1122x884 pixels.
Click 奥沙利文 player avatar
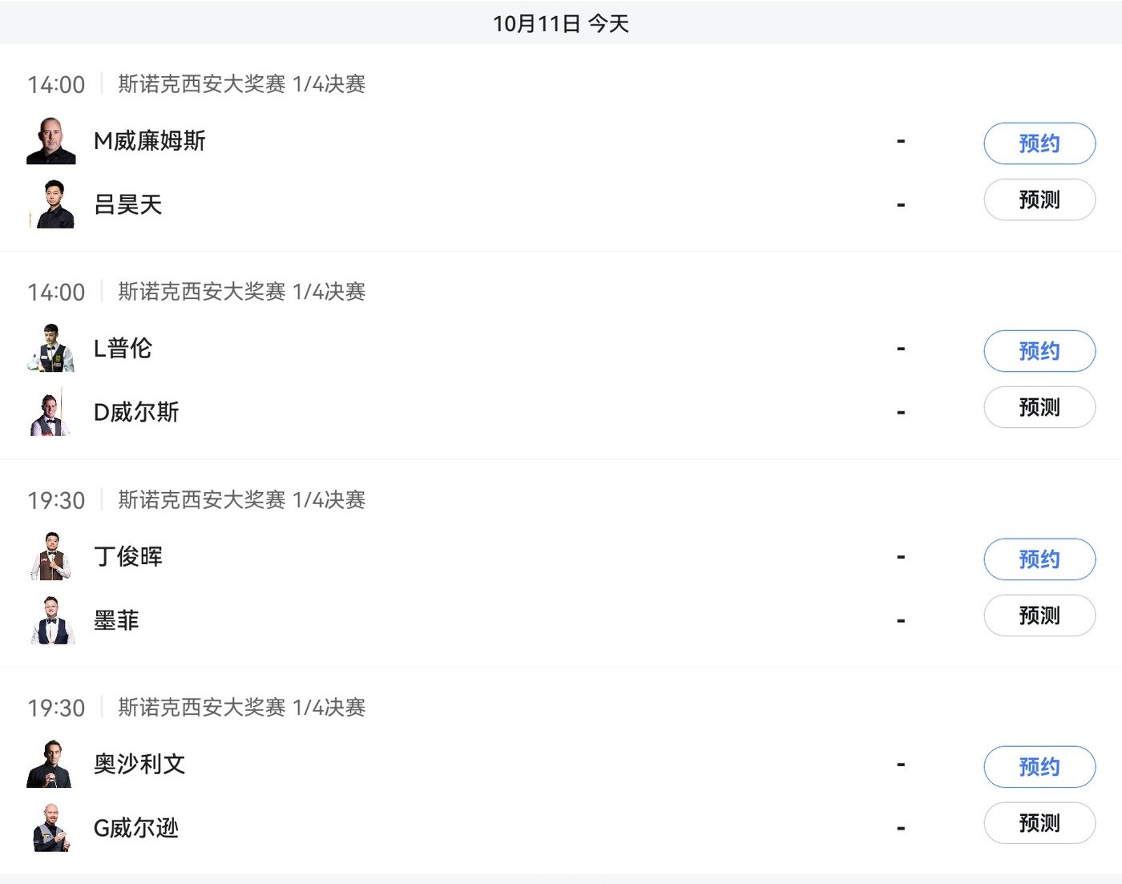51,764
